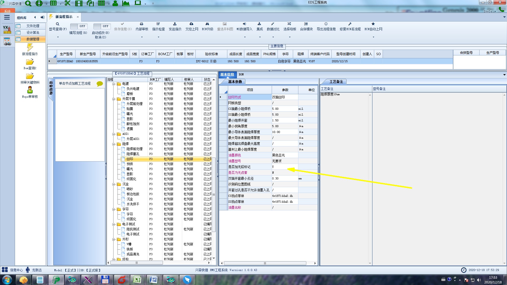The width and height of the screenshot is (507, 285).
Task: Click the process tree horizontal scrollbar
Action: [137, 263]
